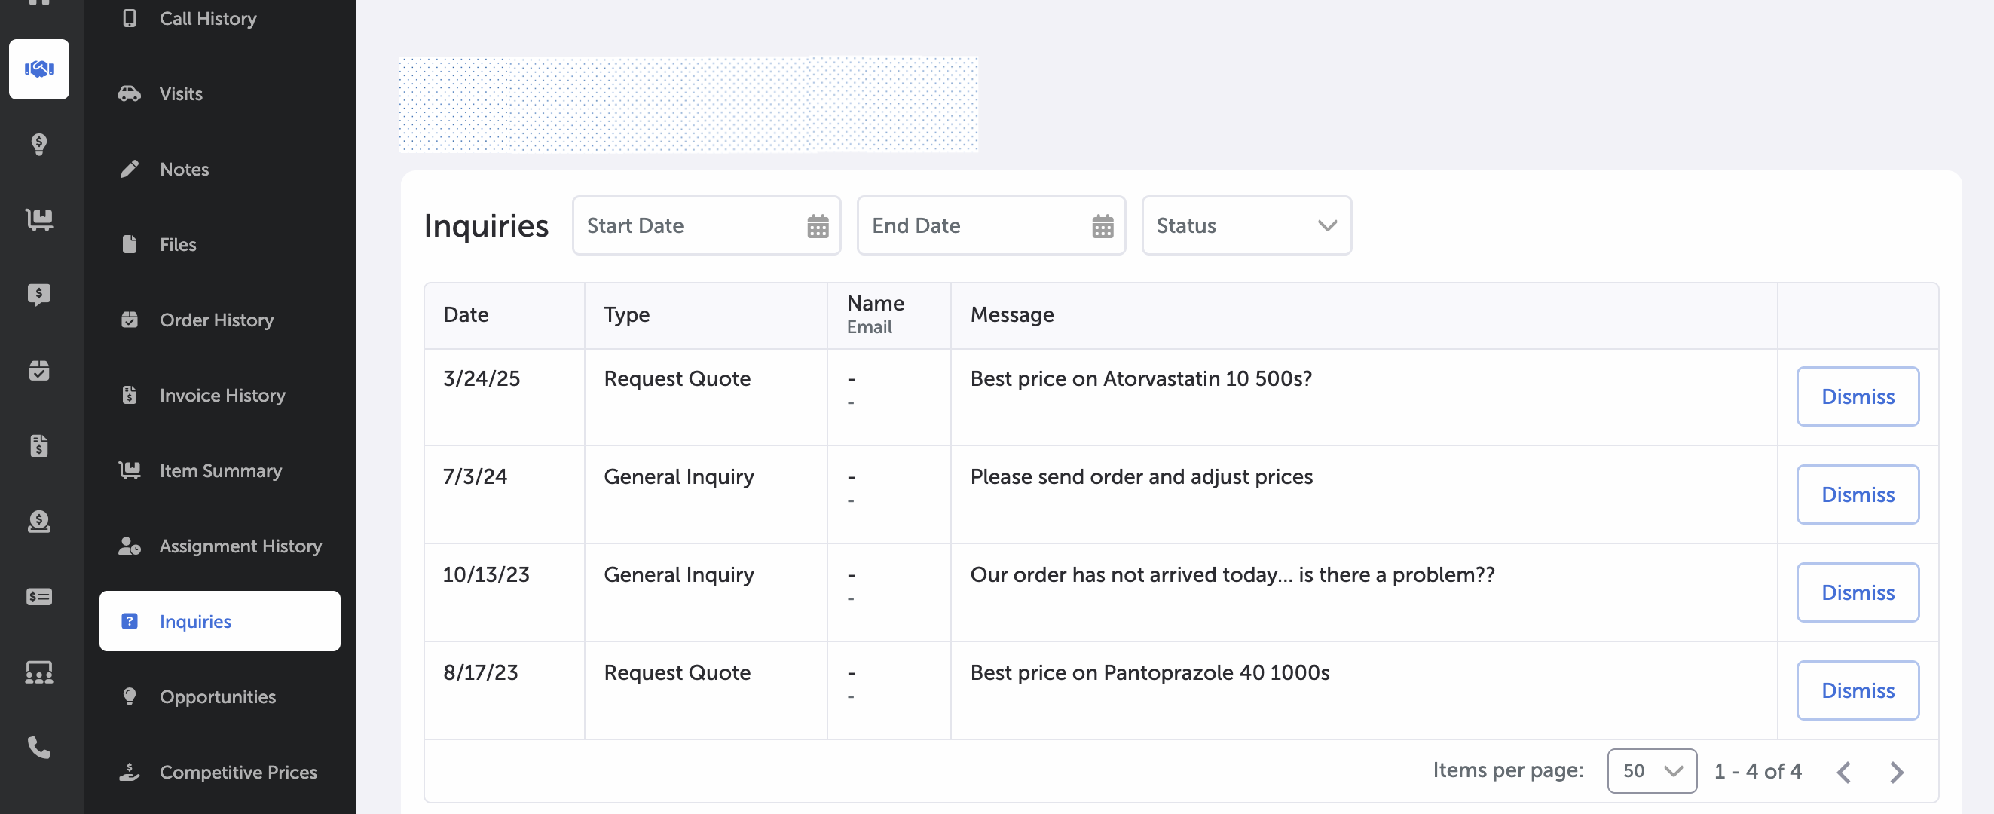Dismiss the Atorvastatin quote inquiry
The height and width of the screenshot is (814, 1994).
pyautogui.click(x=1857, y=396)
